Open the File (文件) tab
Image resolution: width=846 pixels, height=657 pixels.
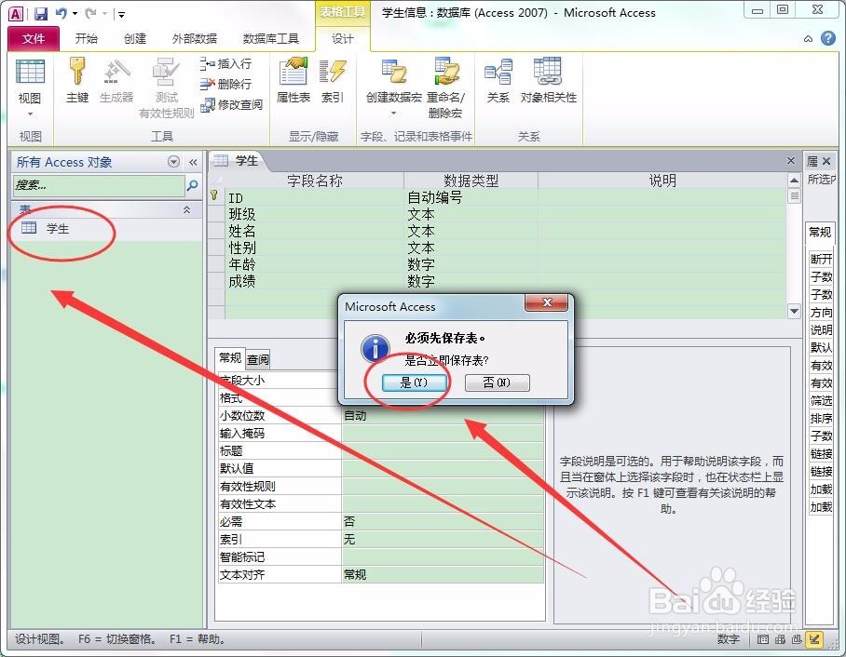coord(34,38)
